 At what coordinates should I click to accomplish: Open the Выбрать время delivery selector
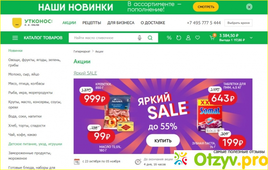[238, 23]
